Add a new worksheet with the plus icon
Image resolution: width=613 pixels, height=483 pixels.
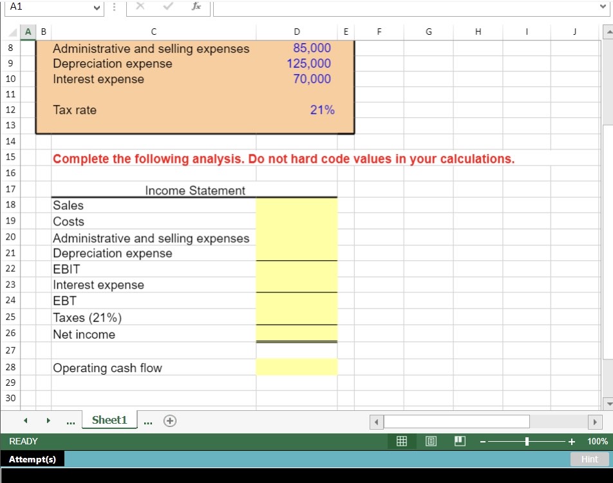(170, 421)
